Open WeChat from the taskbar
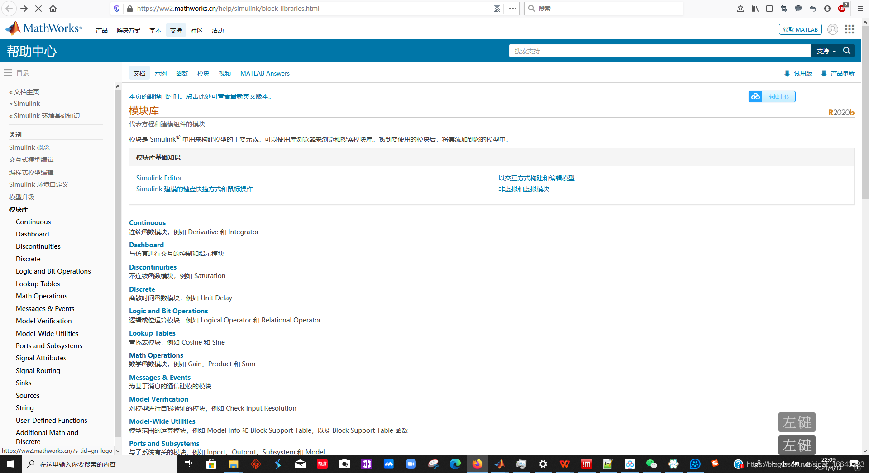This screenshot has width=869, height=473. [651, 464]
